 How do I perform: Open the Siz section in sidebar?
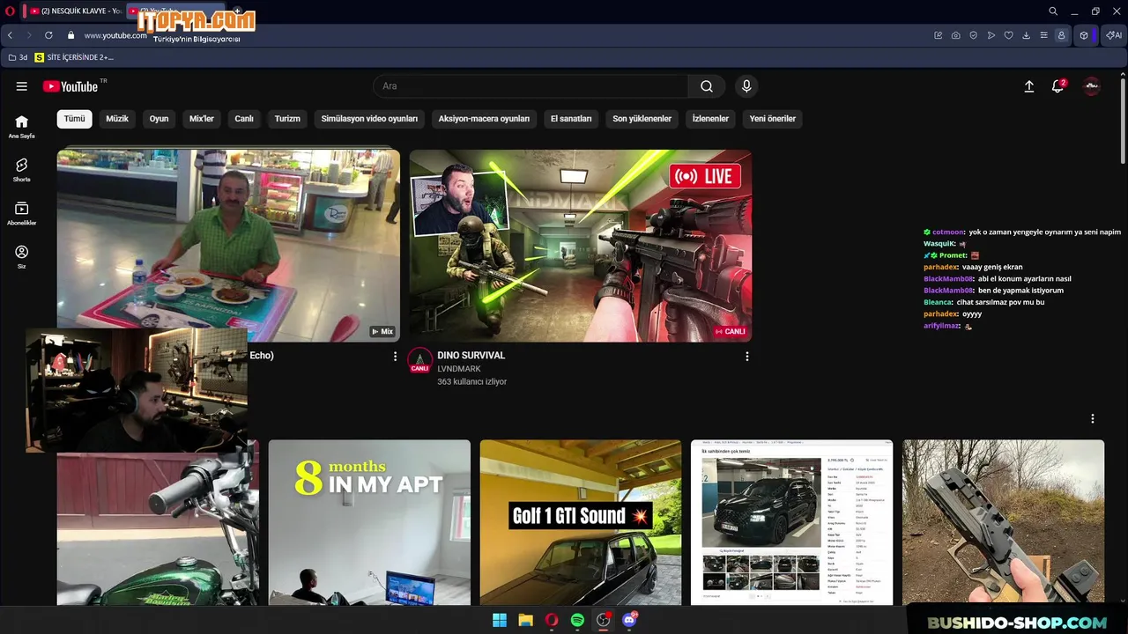[x=21, y=257]
